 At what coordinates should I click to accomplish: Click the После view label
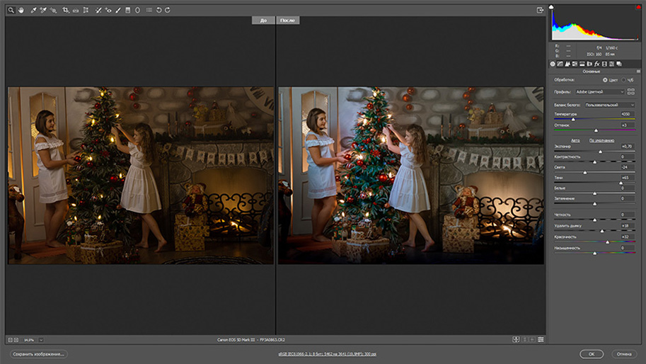pyautogui.click(x=287, y=21)
